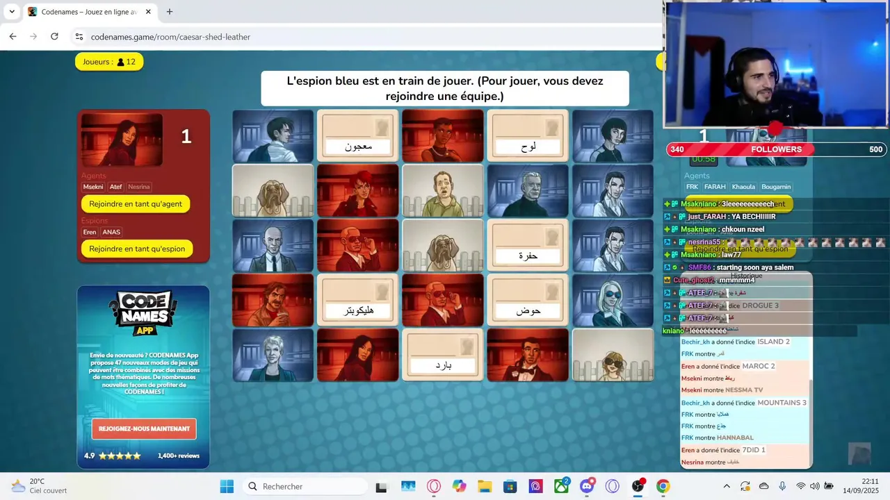Open Microsoft Store from the taskbar
Screen dimensions: 890x500
point(510,486)
